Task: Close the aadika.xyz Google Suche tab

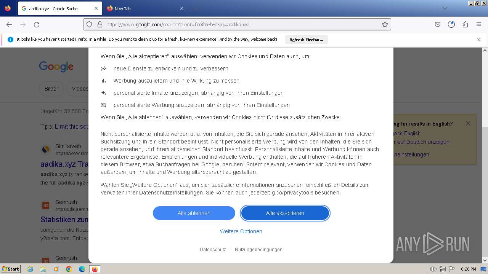Action: click(96, 8)
